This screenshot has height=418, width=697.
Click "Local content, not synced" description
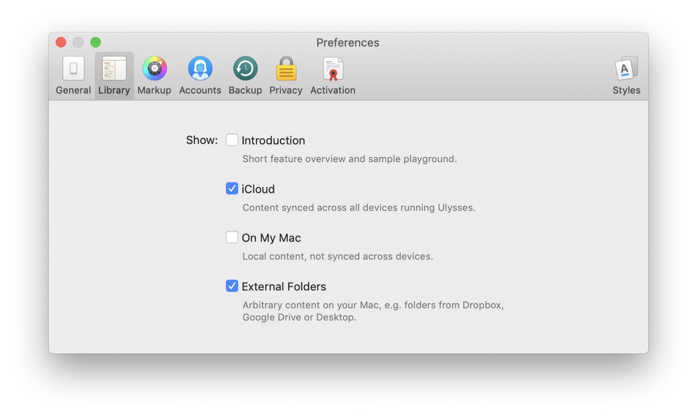pyautogui.click(x=337, y=257)
